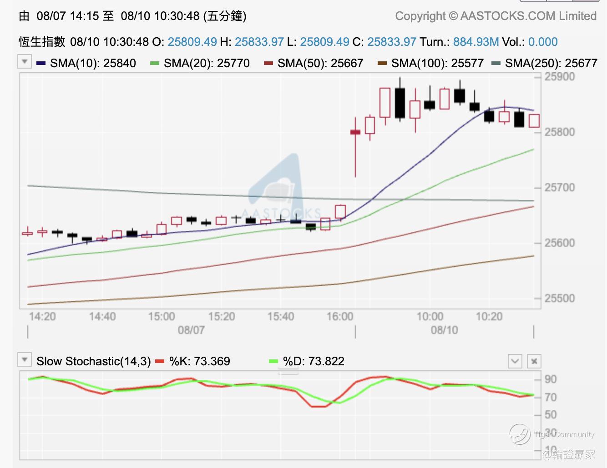Click the SMA(10) dark blue color swatch
This screenshot has height=468, width=607.
(x=41, y=63)
